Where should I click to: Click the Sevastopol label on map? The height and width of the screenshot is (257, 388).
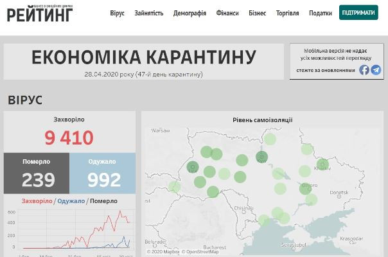click(x=294, y=245)
